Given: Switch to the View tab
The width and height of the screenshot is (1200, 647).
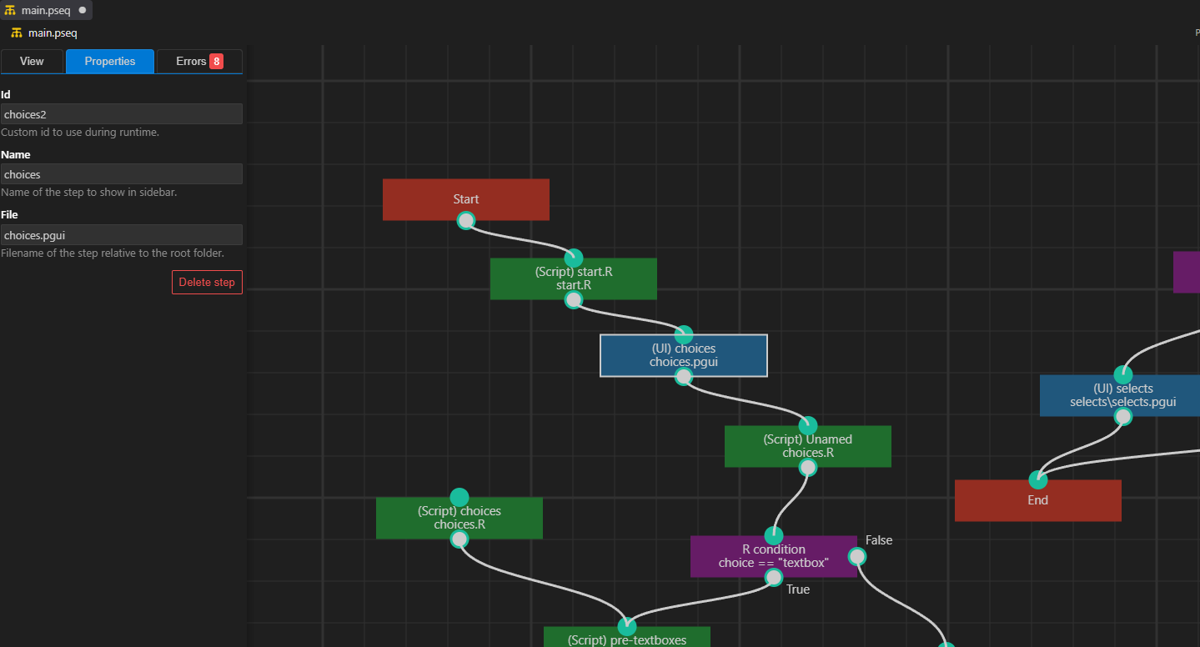Looking at the screenshot, I should click(x=32, y=61).
